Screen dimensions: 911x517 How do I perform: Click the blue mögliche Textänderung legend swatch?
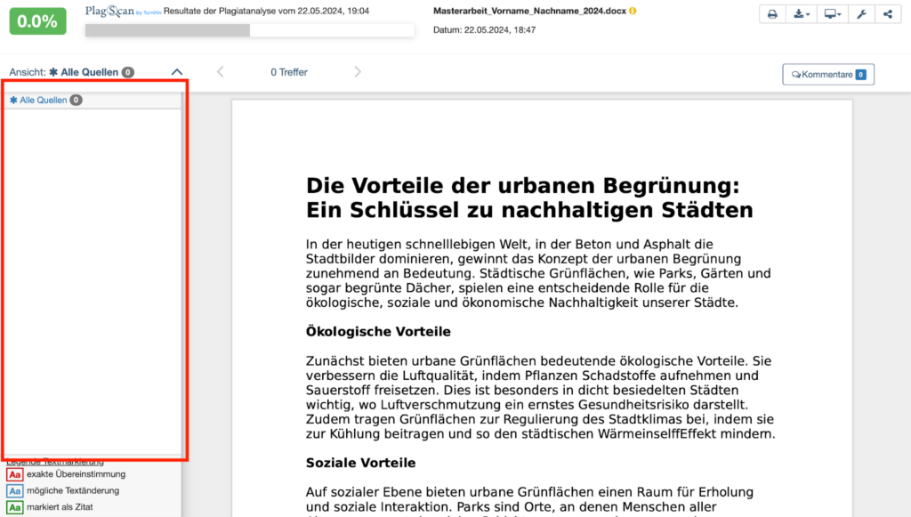pos(14,491)
